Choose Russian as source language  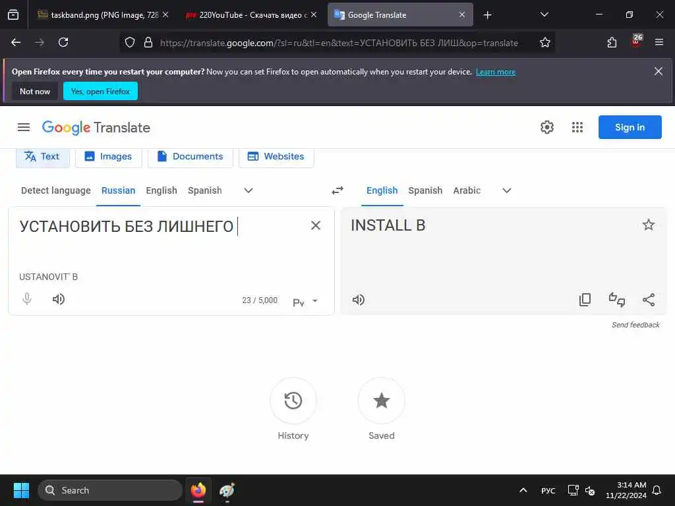pos(119,190)
